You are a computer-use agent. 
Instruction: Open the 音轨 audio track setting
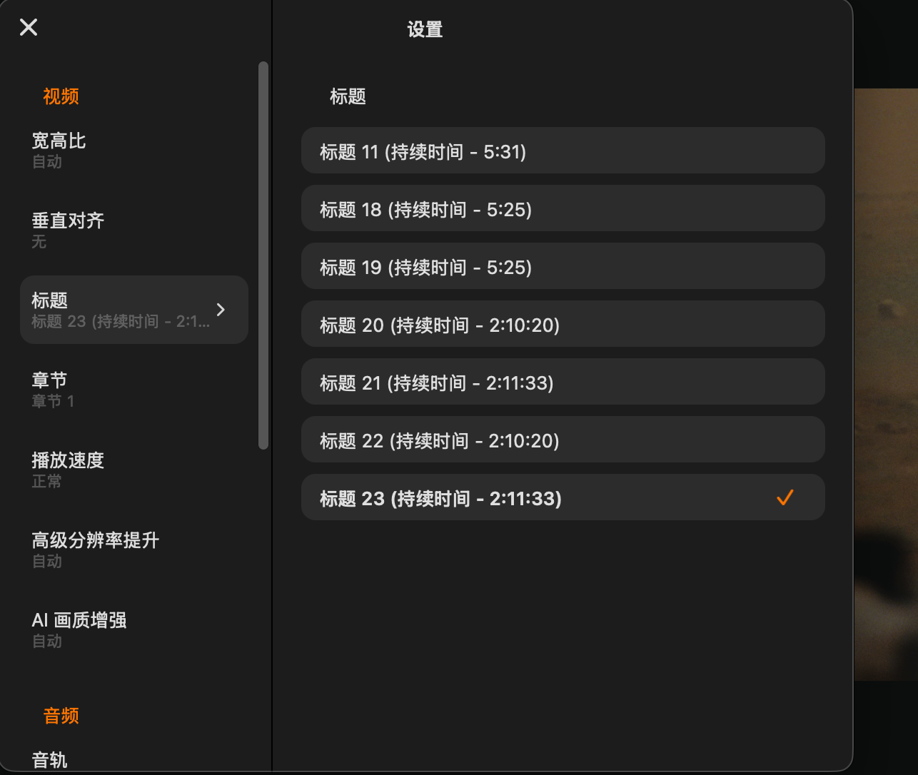[x=50, y=760]
